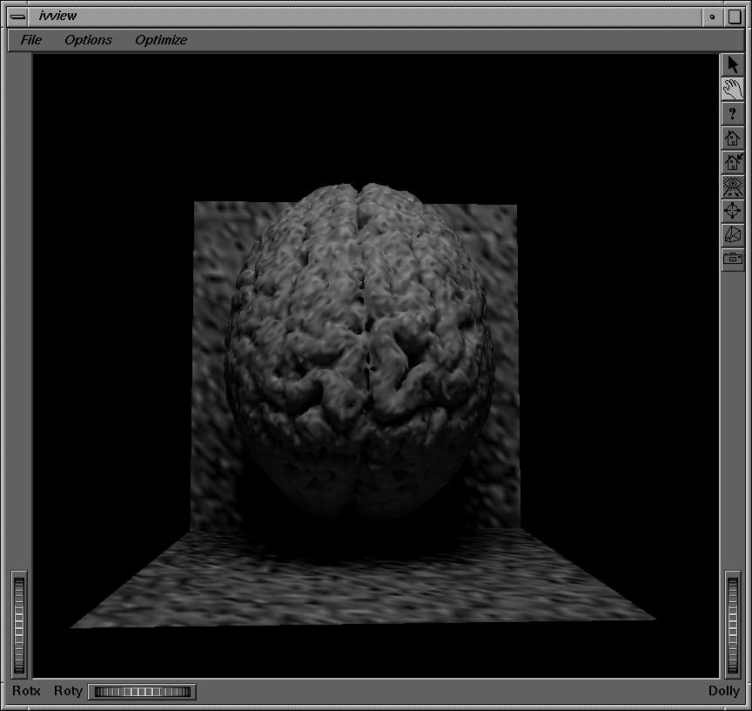Screen dimensions: 752x711
Task: Open the window menu button in title bar
Action: tap(17, 17)
